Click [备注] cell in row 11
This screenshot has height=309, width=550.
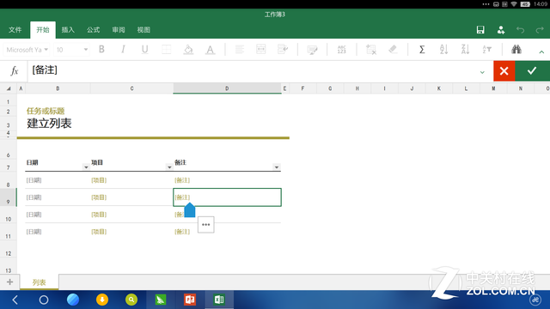tap(182, 232)
